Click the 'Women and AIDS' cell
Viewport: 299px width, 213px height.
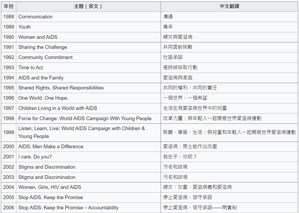point(38,37)
